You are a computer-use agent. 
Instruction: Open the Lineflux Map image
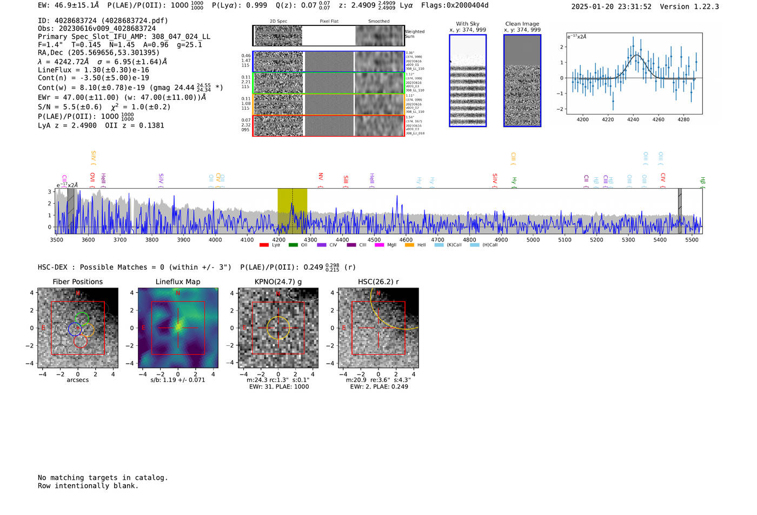click(178, 328)
